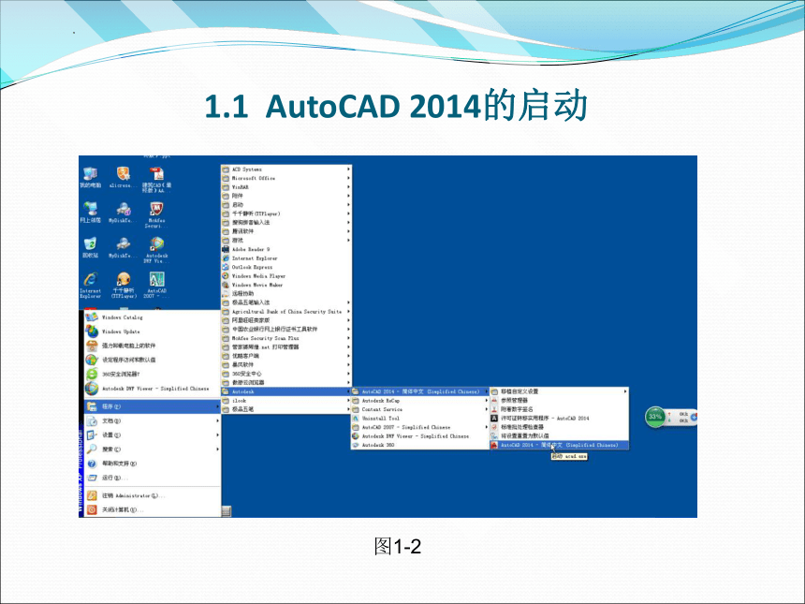Launch Outlook Express from Programs list

coord(286,267)
